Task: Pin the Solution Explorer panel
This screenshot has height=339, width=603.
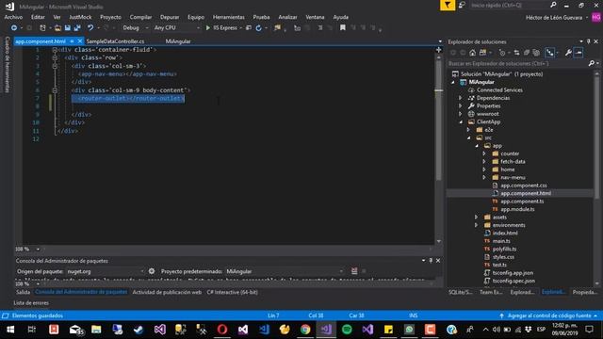Action: 588,41
